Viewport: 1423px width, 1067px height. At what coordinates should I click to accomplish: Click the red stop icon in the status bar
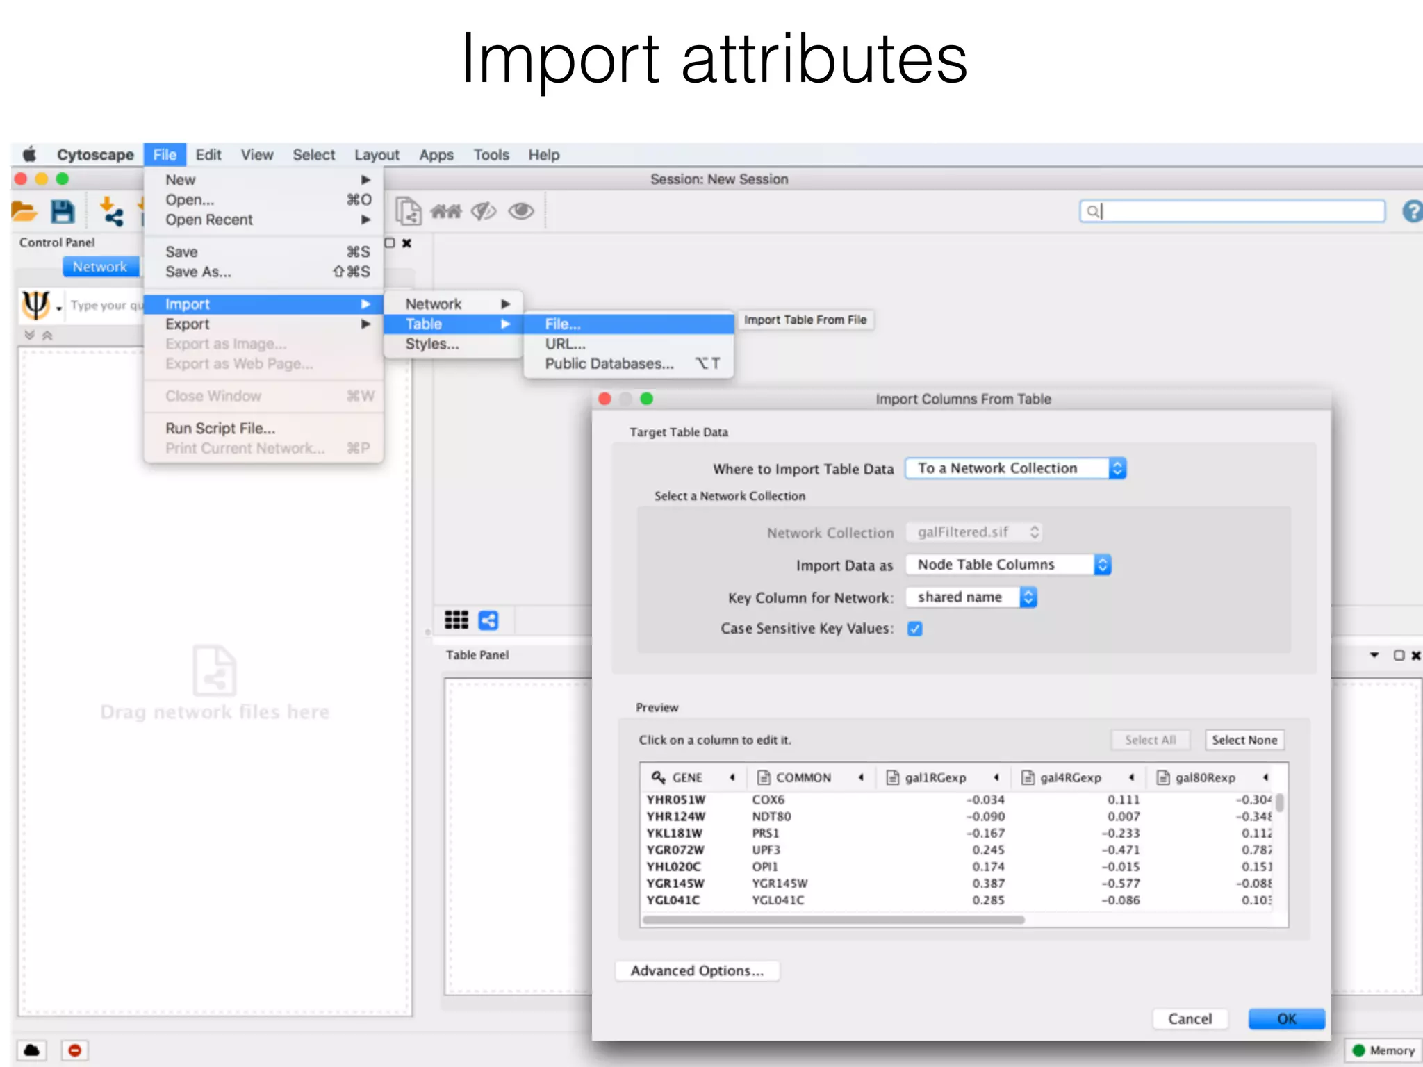click(x=75, y=1050)
